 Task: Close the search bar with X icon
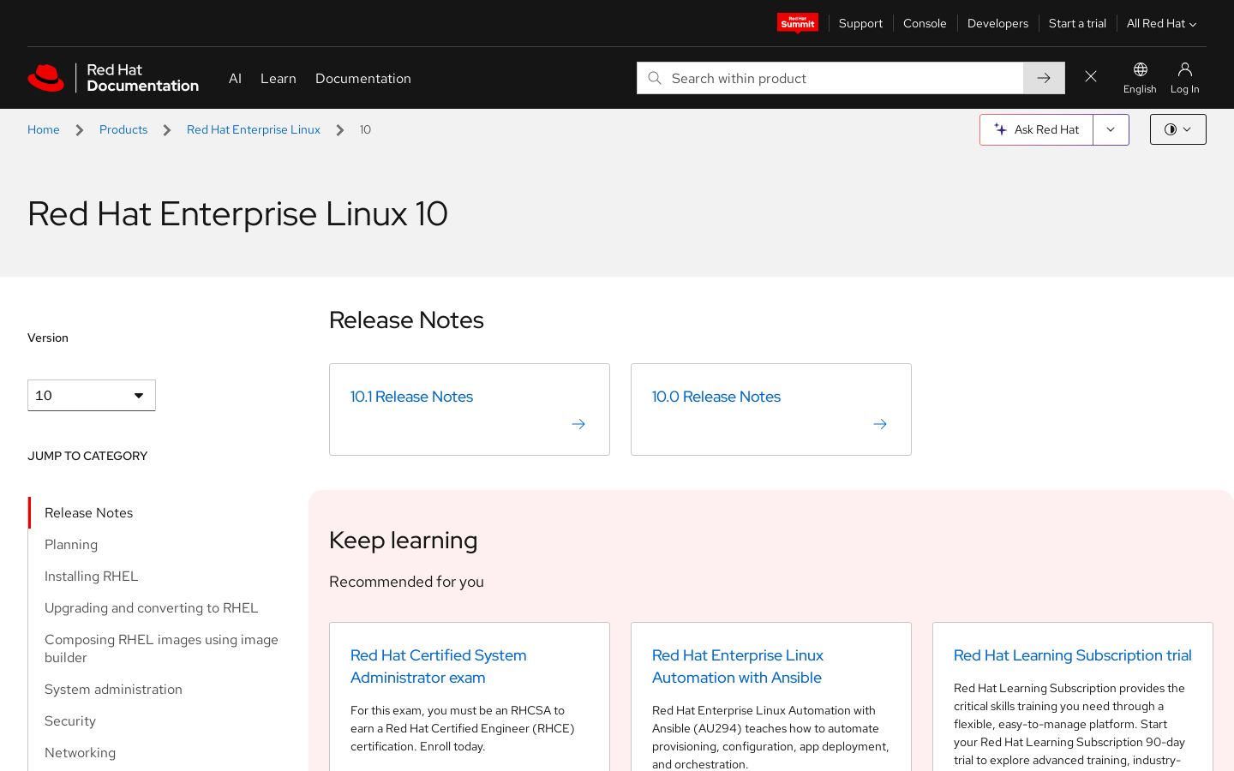pyautogui.click(x=1091, y=77)
